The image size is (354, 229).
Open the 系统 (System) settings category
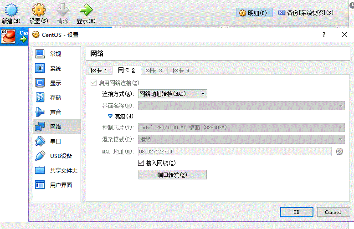coord(56,68)
